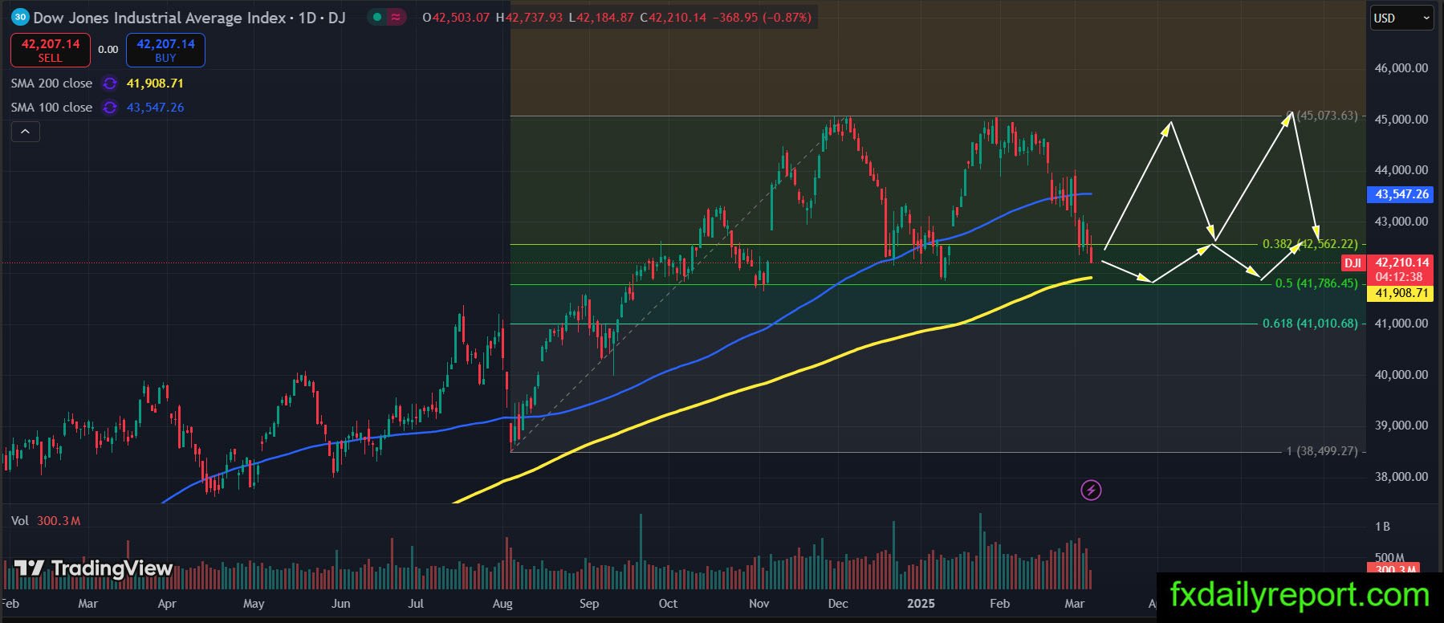
Task: Click the yellow 41,908.71 price axis tag
Action: coord(1401,293)
